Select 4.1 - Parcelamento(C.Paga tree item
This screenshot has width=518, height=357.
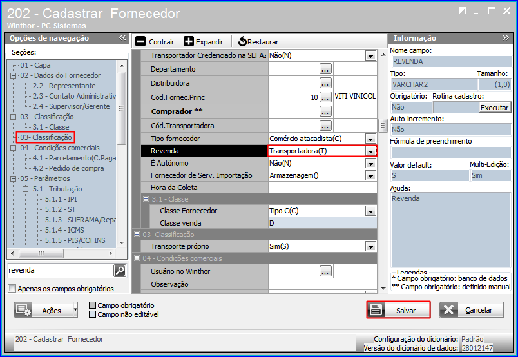click(x=74, y=158)
